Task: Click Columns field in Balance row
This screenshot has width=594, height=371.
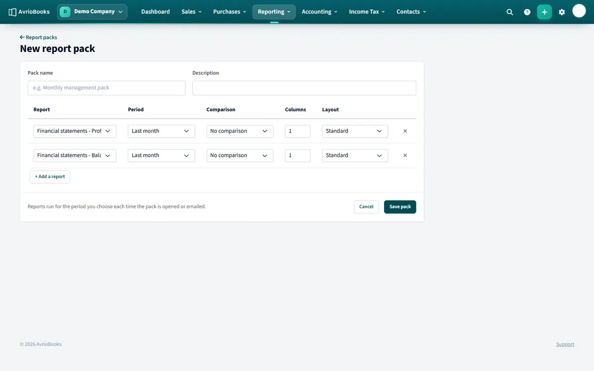Action: [298, 155]
